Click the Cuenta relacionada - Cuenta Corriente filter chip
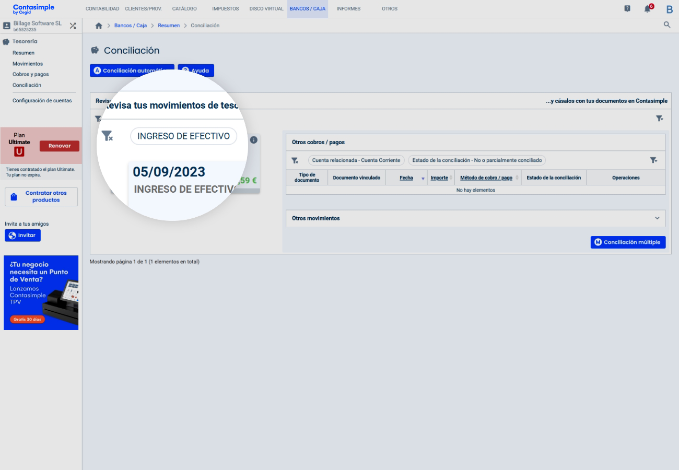 pyautogui.click(x=356, y=160)
